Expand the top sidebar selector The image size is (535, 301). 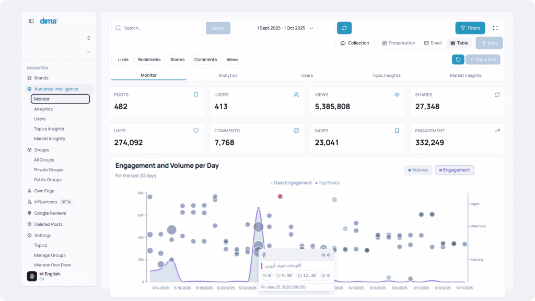[x=88, y=38]
